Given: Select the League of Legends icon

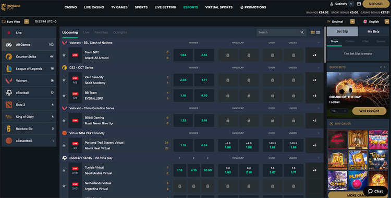Looking at the screenshot, I should [x=9, y=69].
